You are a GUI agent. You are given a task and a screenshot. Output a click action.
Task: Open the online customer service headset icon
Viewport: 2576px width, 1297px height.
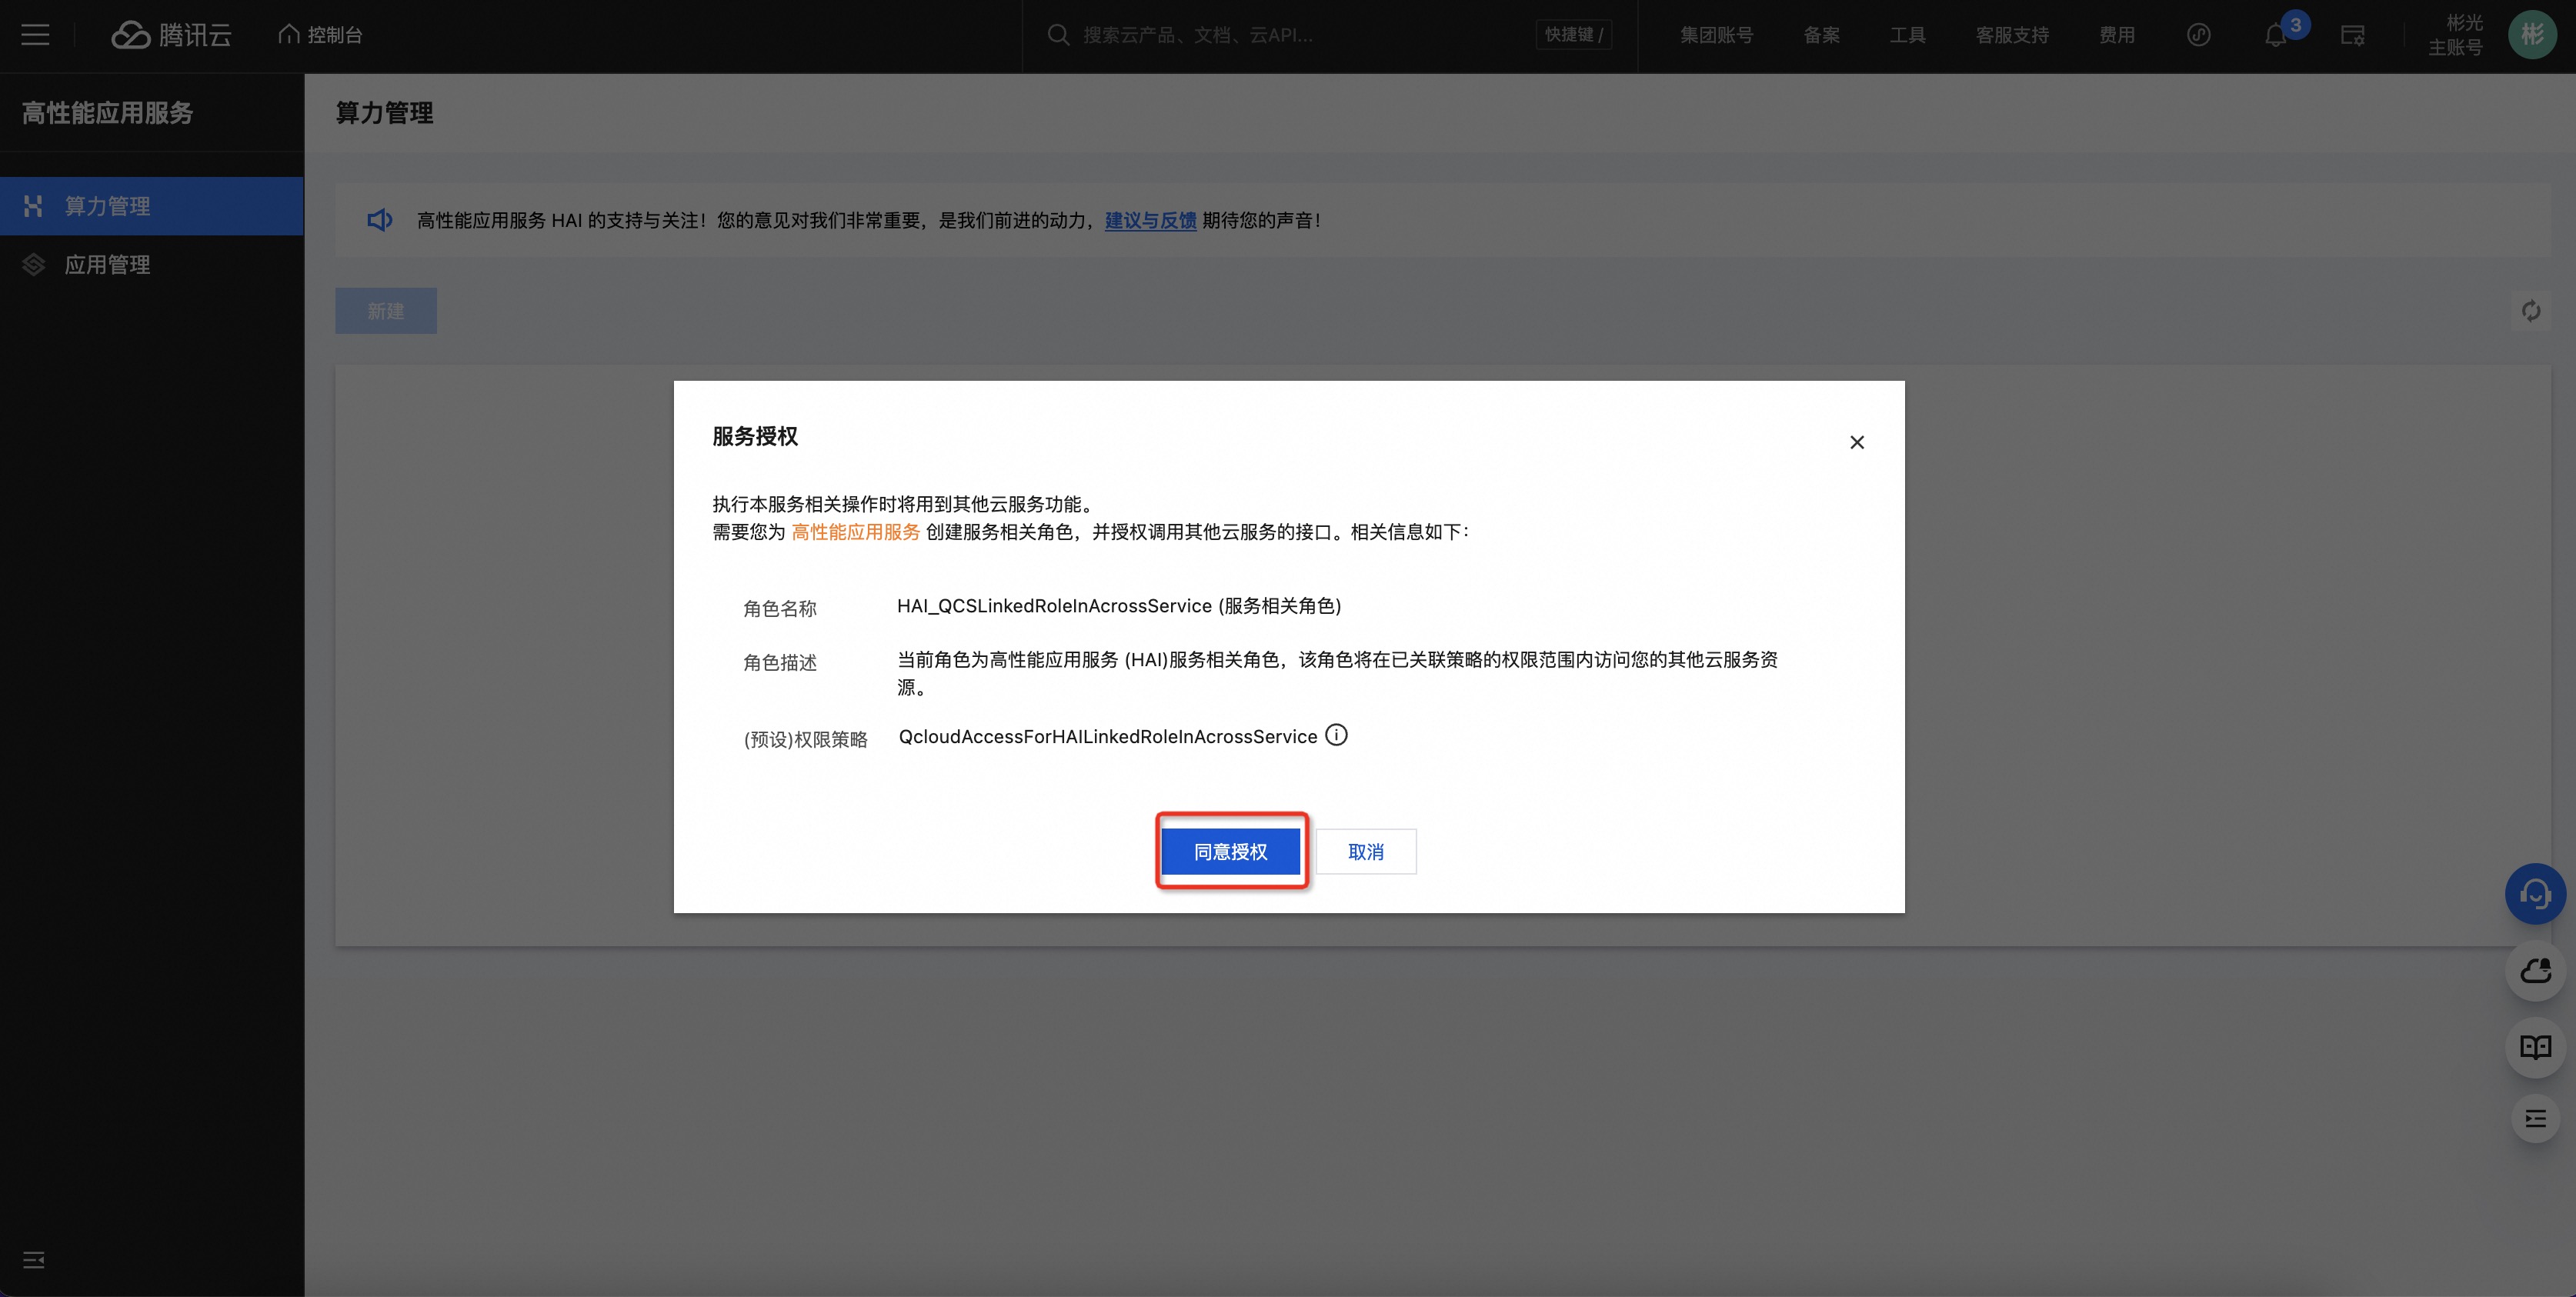click(2534, 893)
